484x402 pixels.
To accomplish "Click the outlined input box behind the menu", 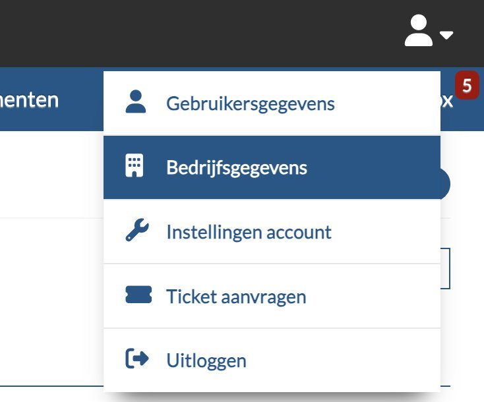I will coord(445,268).
